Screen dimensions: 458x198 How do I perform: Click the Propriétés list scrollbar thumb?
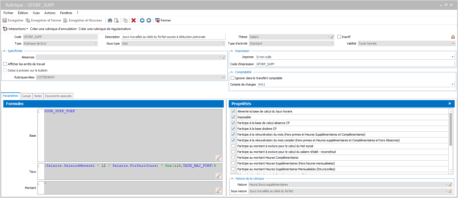point(451,129)
